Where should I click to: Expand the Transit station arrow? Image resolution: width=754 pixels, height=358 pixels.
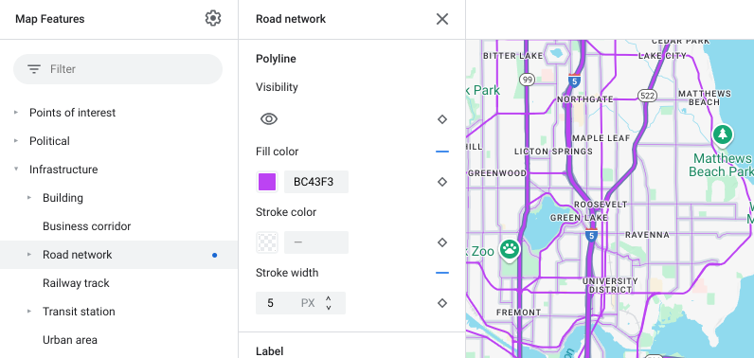(x=29, y=311)
